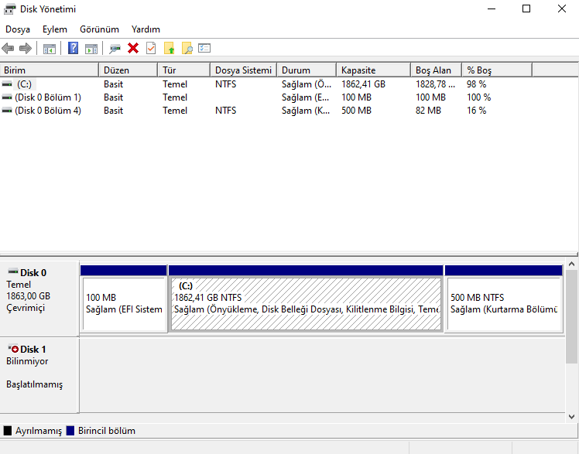Open the Yardım menu
The image size is (579, 454).
[x=146, y=29]
